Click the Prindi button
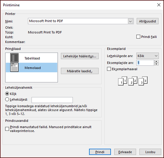Viewport: 164px width, 158px height. [100, 152]
